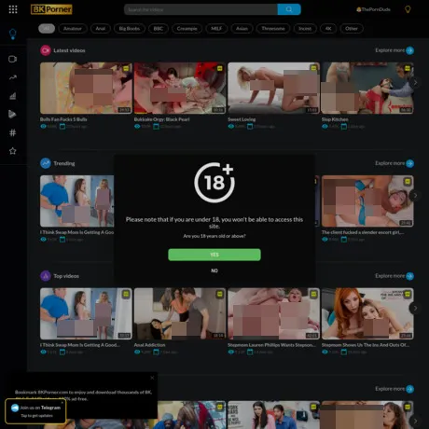Open the camera videos sidebar icon

coord(12,59)
